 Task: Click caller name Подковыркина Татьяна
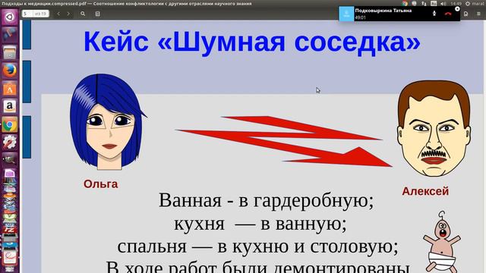(383, 11)
